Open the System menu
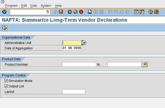 point(46,6)
